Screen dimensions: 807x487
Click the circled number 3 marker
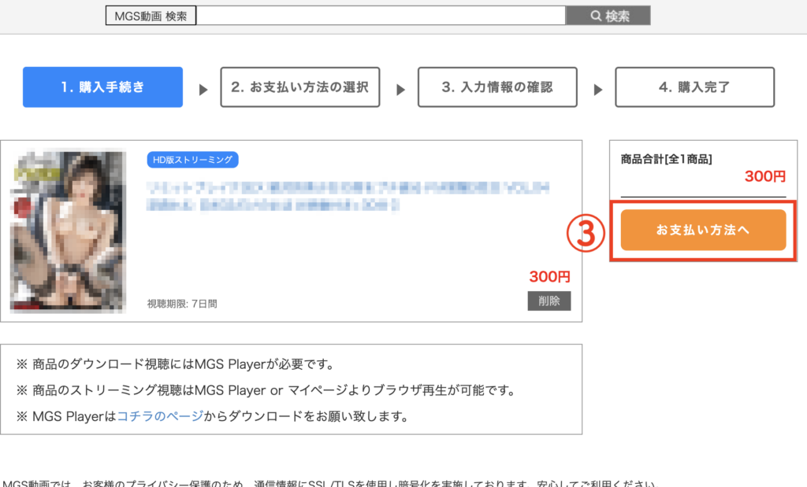click(586, 232)
